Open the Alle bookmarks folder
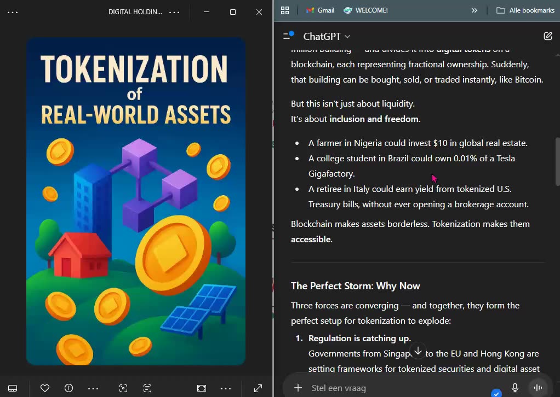 click(525, 10)
